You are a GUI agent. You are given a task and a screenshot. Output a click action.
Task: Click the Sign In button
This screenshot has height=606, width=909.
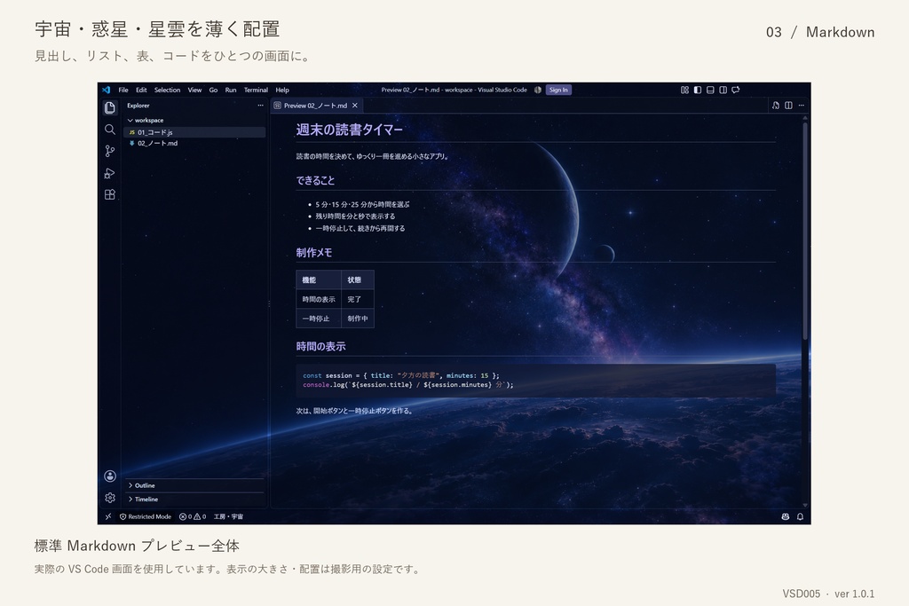tap(558, 90)
